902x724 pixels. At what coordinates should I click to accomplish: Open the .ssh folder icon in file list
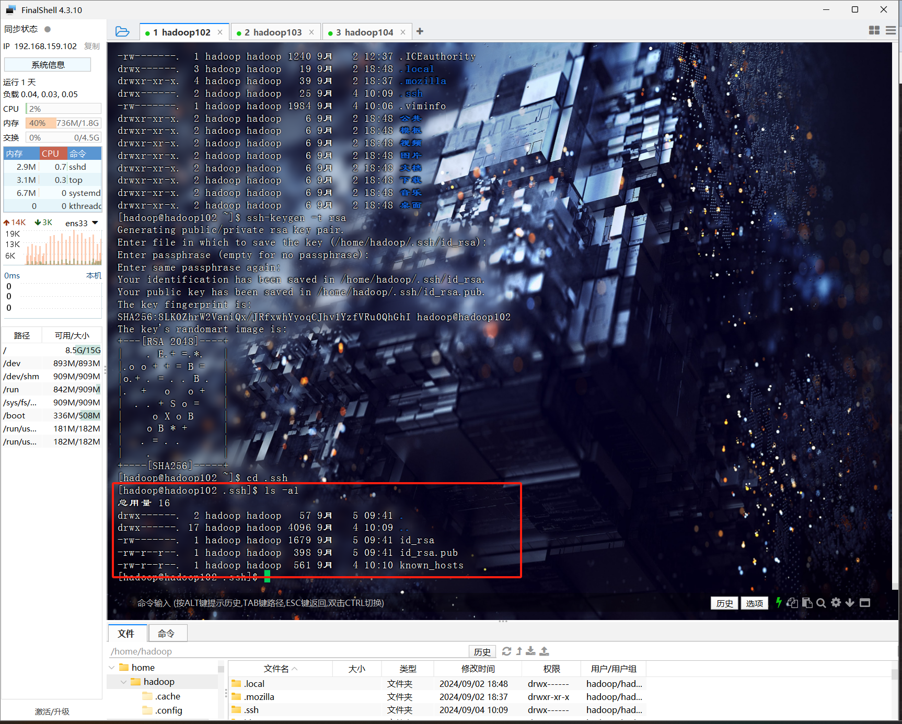point(237,709)
